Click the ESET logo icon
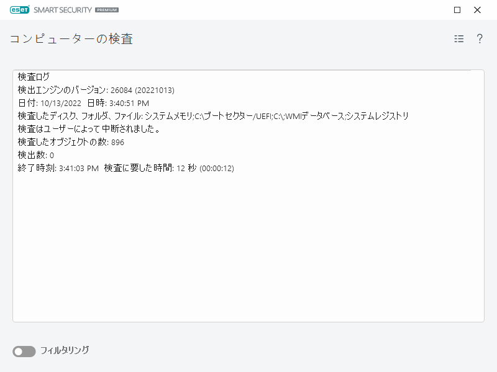 pos(20,10)
